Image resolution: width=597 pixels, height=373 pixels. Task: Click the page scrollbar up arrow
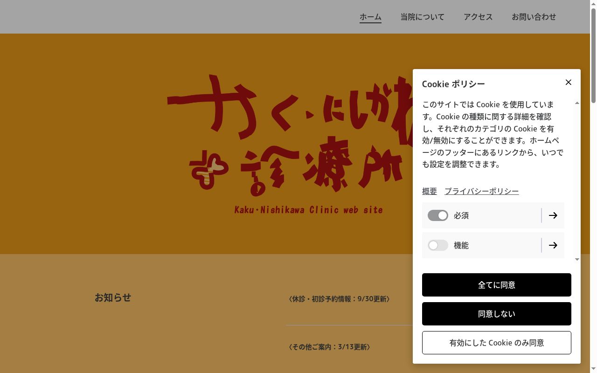click(x=593, y=3)
